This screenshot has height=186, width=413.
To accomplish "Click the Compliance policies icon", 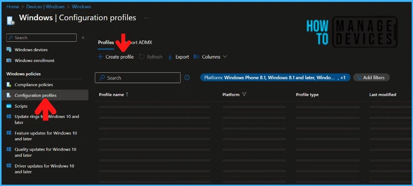I will 9,85.
